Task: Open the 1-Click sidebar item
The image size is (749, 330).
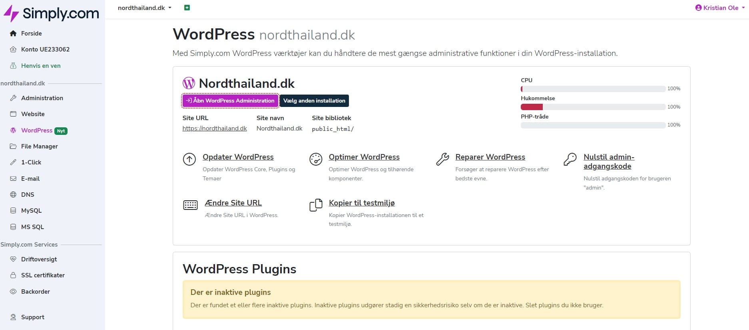Action: pyautogui.click(x=31, y=162)
